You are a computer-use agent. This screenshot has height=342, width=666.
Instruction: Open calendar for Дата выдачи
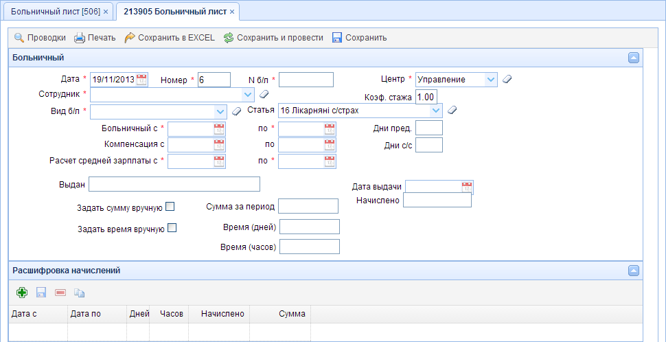pos(467,187)
